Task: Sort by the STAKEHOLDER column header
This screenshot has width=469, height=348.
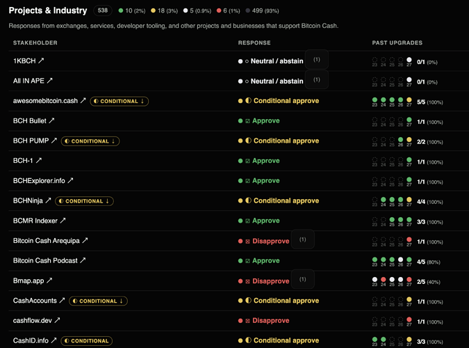Action: tap(35, 42)
